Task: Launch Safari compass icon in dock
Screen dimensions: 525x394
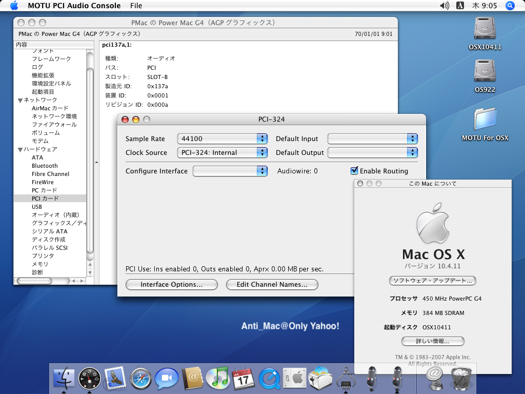Action: (141, 379)
